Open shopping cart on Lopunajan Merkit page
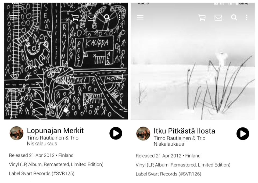This screenshot has width=258, height=183. 75,17
